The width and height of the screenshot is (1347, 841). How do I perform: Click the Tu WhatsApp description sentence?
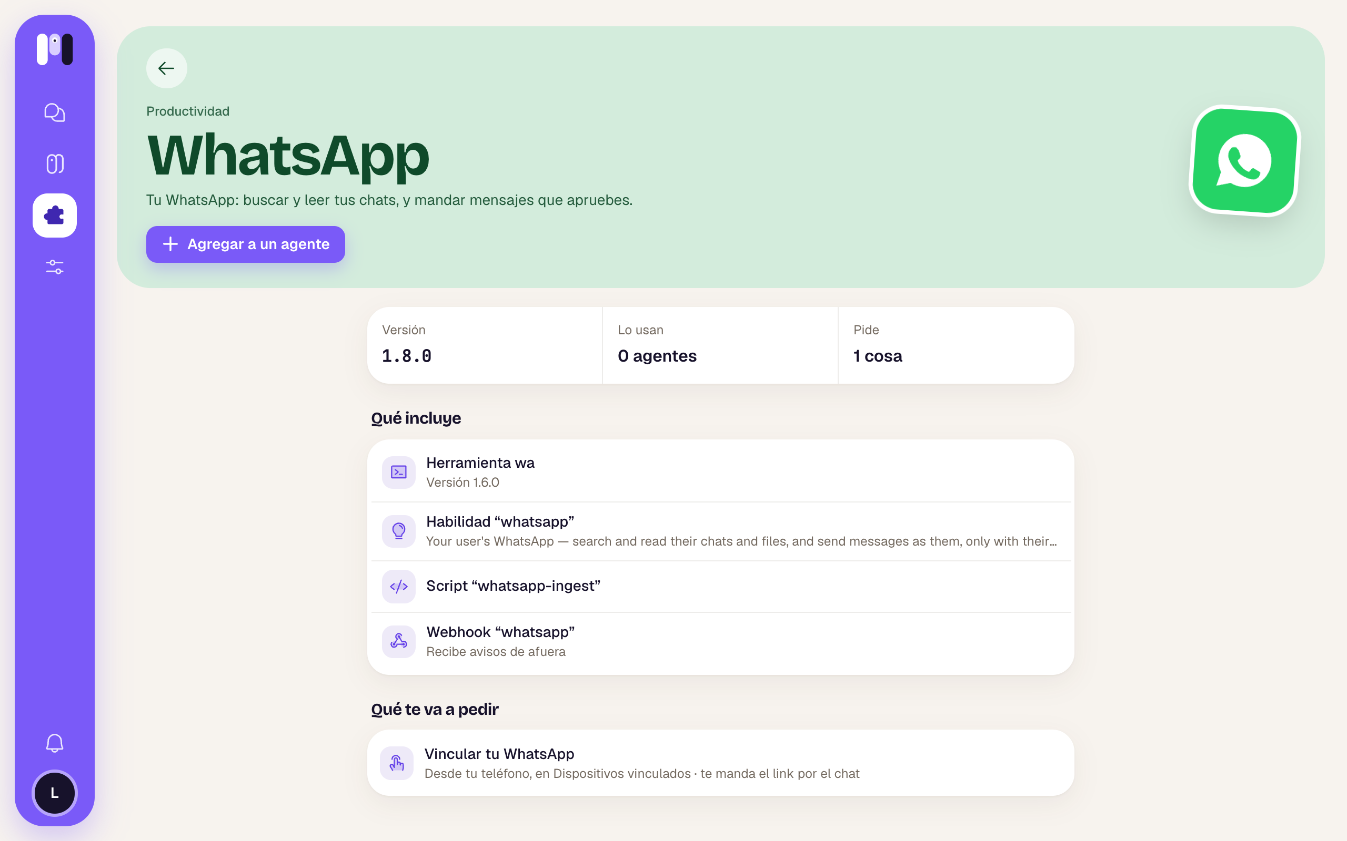(389, 200)
